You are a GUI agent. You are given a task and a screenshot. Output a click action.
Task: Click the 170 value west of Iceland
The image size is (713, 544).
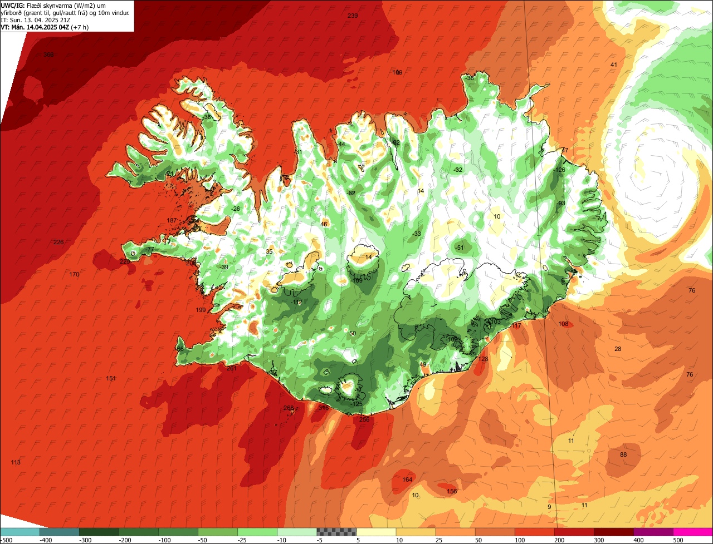pyautogui.click(x=74, y=274)
